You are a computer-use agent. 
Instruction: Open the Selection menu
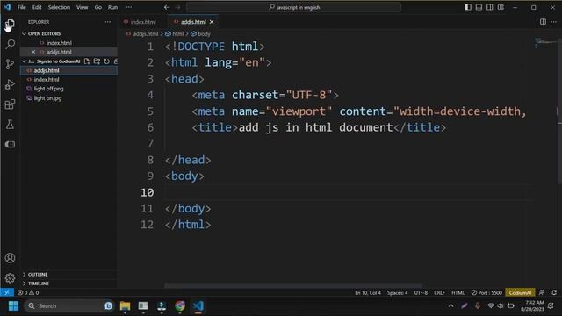pyautogui.click(x=59, y=7)
